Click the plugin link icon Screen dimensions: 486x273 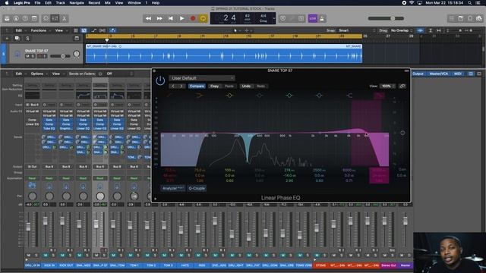tap(402, 86)
